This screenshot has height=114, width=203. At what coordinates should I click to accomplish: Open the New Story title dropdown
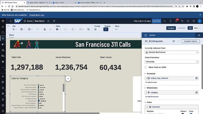click(x=40, y=21)
